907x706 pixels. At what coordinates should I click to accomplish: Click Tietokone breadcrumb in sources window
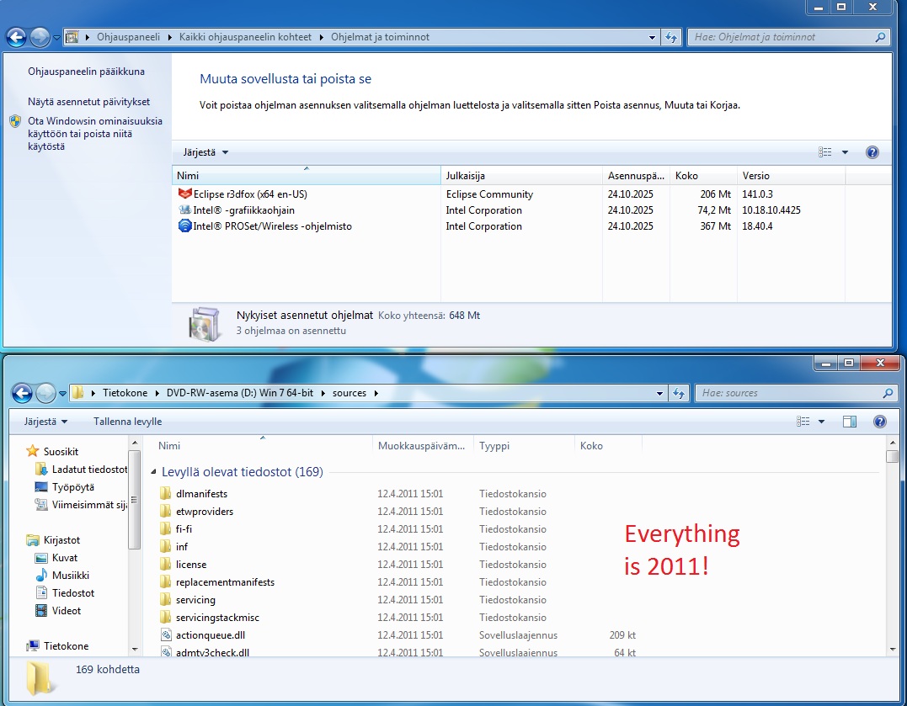[x=125, y=393]
